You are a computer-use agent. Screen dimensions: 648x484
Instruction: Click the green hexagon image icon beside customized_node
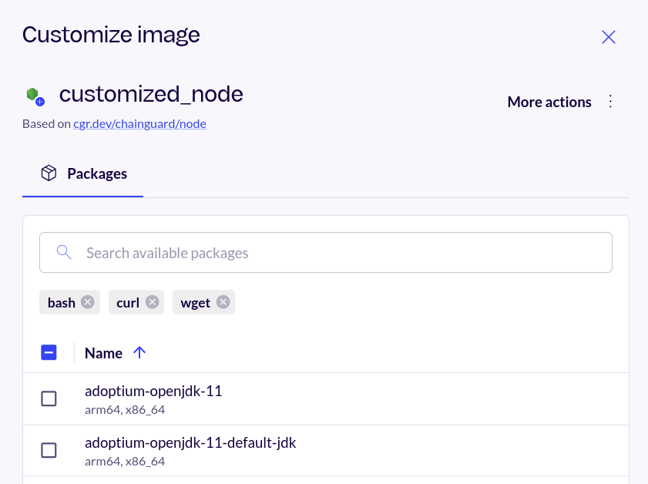click(x=34, y=94)
